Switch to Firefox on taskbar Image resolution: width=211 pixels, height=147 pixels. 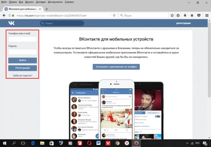point(136,143)
